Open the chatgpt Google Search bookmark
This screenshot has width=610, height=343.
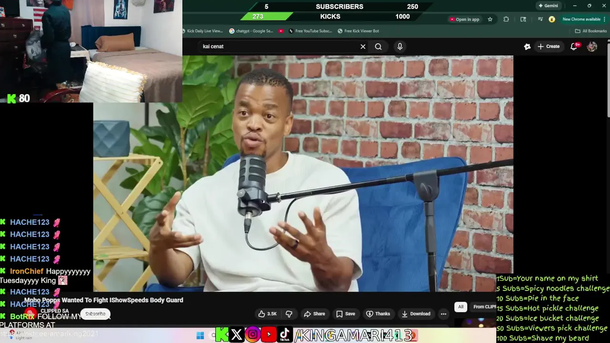point(251,31)
